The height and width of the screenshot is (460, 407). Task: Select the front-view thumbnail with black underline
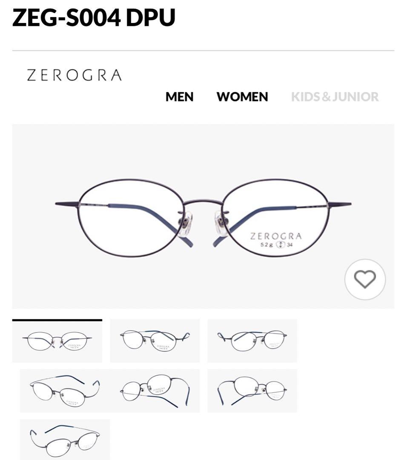pos(57,342)
